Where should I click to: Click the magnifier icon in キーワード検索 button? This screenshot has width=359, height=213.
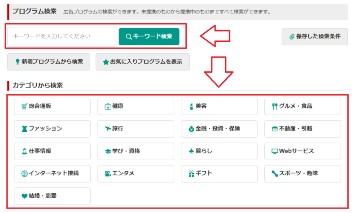[129, 37]
